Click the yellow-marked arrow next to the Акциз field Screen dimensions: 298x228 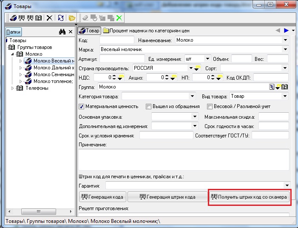(x=173, y=77)
